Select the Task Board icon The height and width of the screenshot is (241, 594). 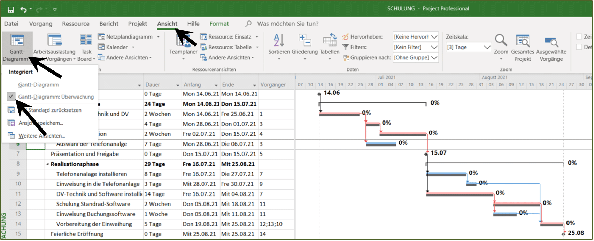point(86,40)
